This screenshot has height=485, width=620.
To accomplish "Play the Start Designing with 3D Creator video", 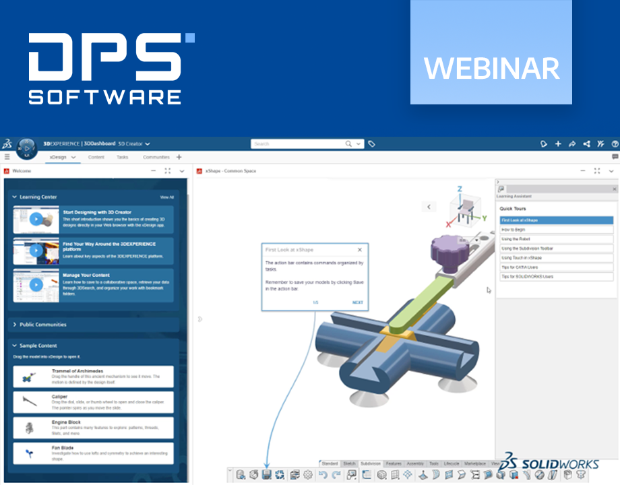I will tap(36, 220).
